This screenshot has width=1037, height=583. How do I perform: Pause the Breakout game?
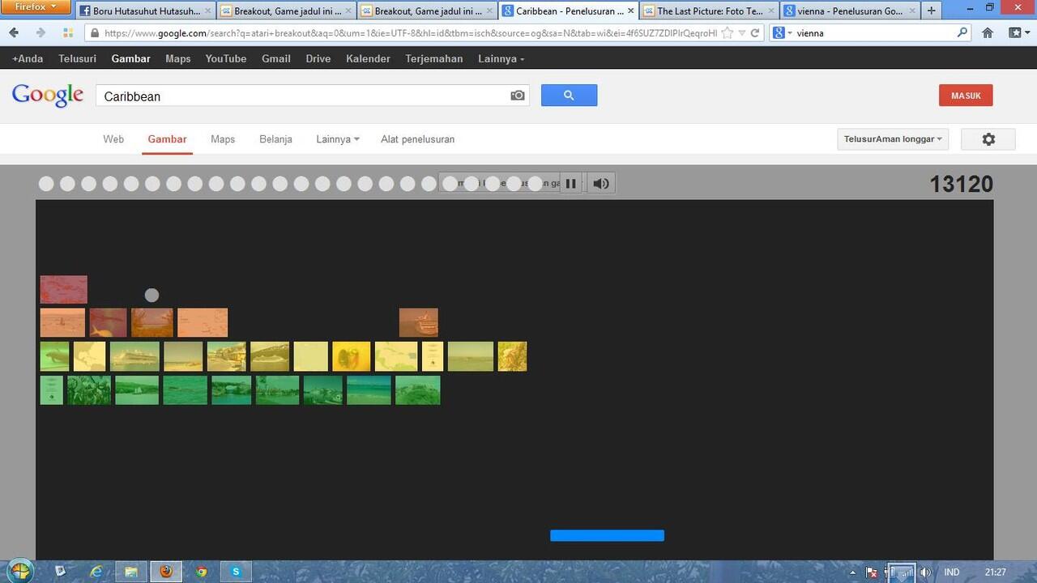570,184
